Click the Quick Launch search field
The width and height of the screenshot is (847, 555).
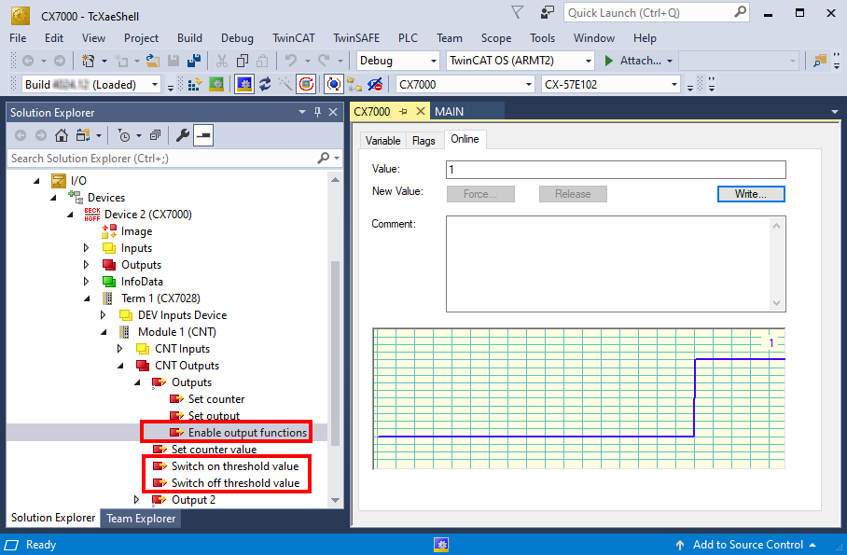click(656, 12)
